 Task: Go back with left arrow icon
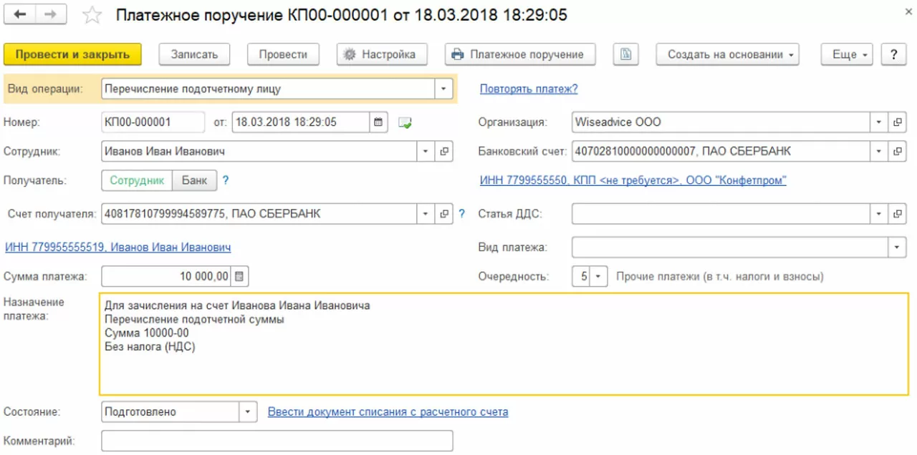click(21, 14)
